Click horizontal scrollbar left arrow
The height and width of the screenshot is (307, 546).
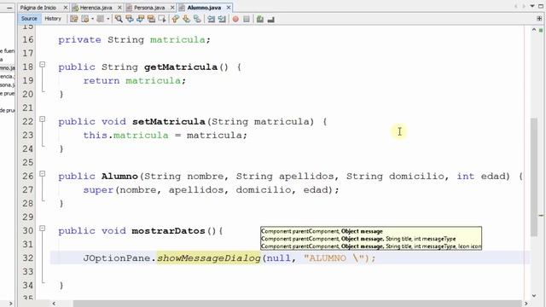54,304
